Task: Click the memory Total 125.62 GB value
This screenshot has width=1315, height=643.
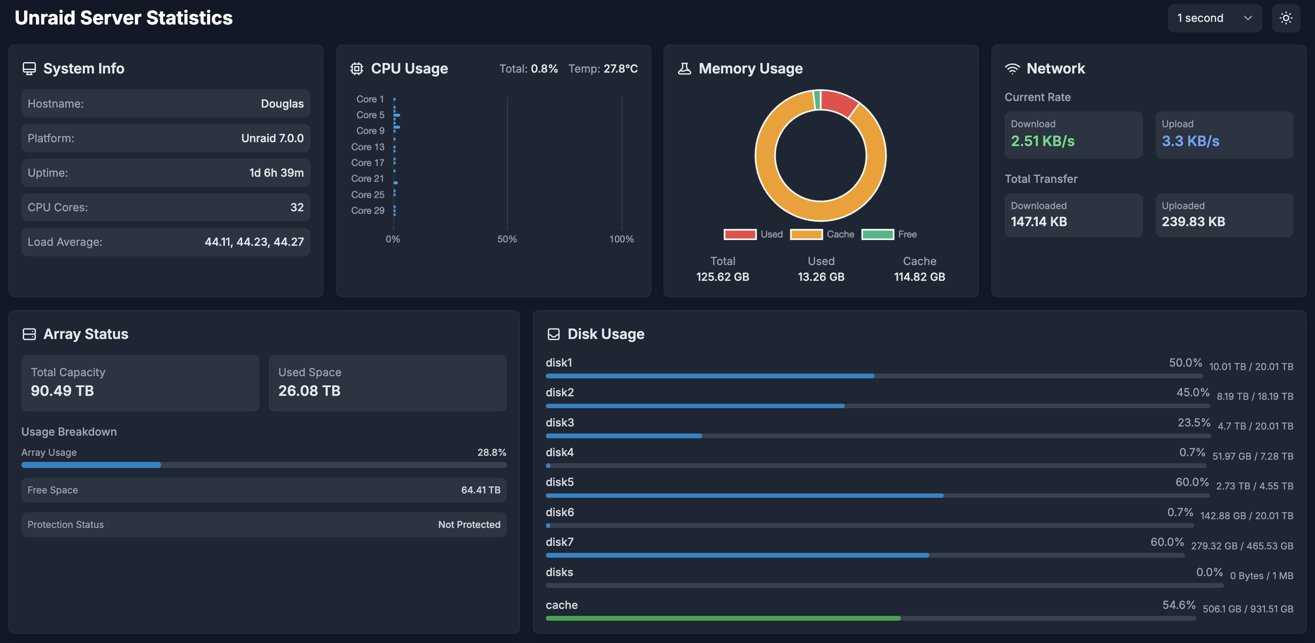Action: click(722, 277)
